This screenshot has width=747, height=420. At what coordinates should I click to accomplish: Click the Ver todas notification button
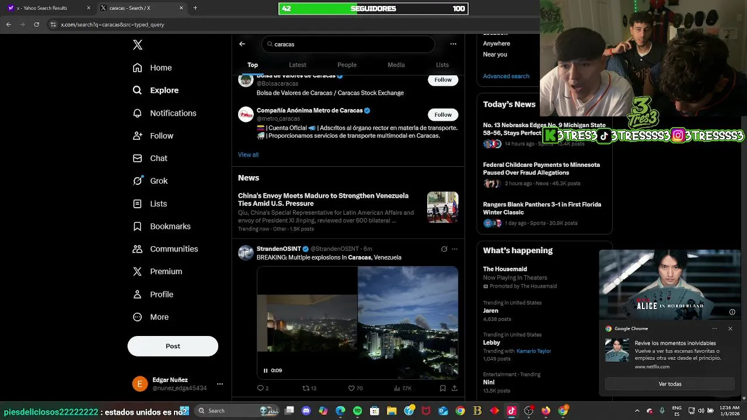click(670, 384)
